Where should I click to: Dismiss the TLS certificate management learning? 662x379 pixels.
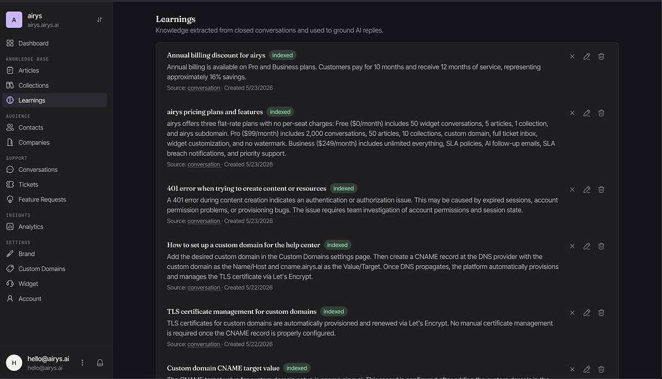572,313
